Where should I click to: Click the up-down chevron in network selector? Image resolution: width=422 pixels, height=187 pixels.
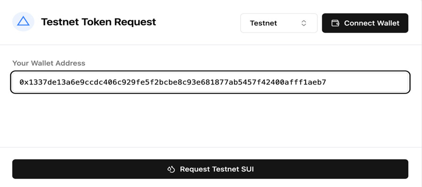(303, 23)
